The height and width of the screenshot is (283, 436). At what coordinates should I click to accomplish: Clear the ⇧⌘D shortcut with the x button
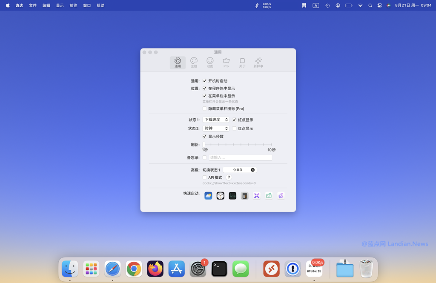pos(252,170)
